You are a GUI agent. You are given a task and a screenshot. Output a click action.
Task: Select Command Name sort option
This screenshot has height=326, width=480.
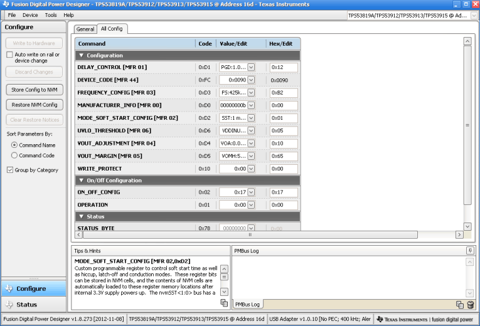coord(14,145)
